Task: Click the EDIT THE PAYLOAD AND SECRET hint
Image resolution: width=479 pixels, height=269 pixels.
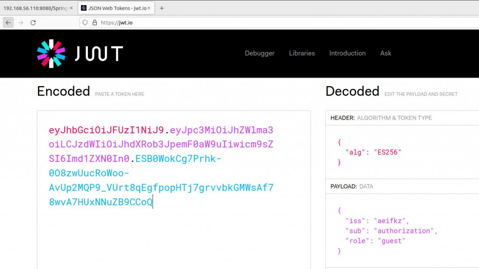Action: pyautogui.click(x=421, y=94)
